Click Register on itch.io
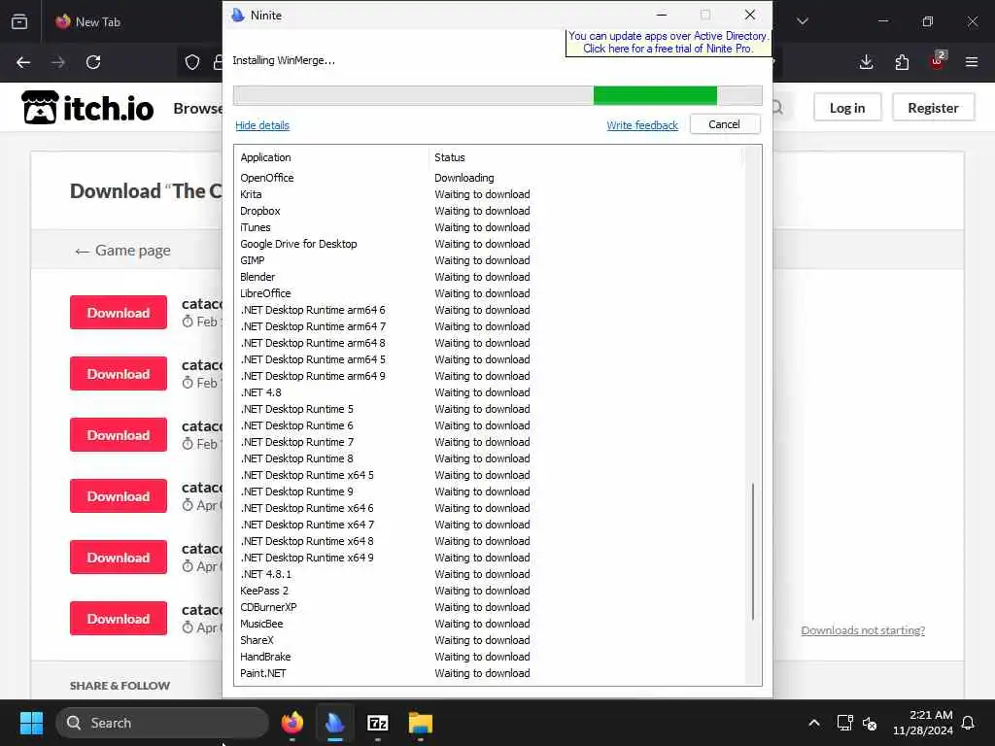 (x=933, y=108)
